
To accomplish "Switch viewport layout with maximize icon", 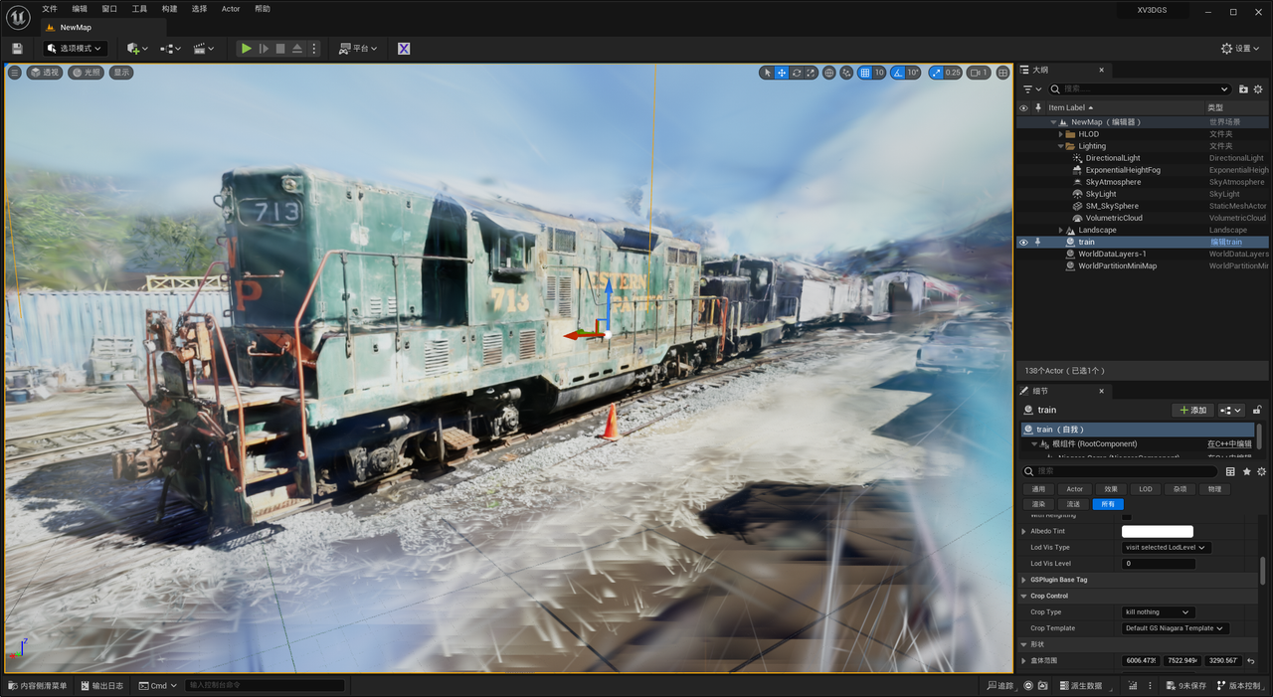I will coord(1002,73).
